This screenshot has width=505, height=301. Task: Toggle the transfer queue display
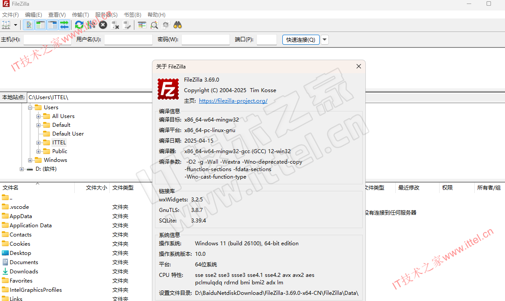click(64, 25)
